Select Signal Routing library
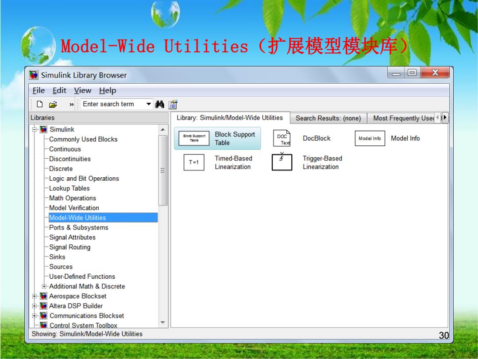This screenshot has width=478, height=359. coord(70,247)
